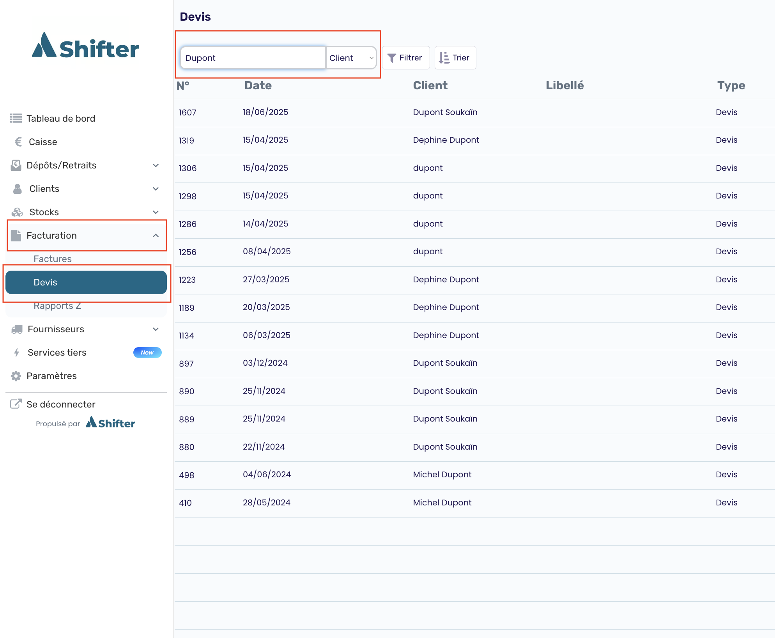
Task: Click the date 03/12/2024
Action: tap(265, 363)
